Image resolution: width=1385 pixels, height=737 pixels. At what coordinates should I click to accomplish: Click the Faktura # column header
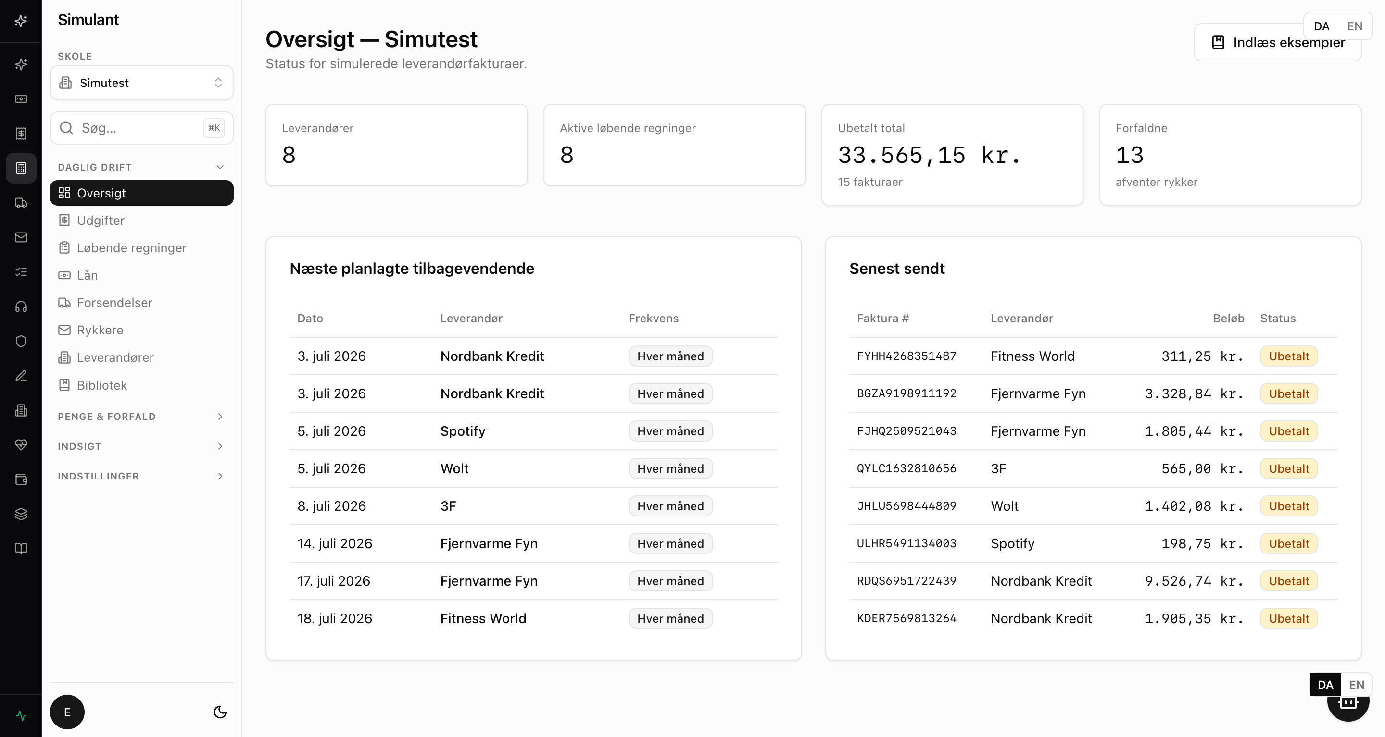[x=882, y=318]
